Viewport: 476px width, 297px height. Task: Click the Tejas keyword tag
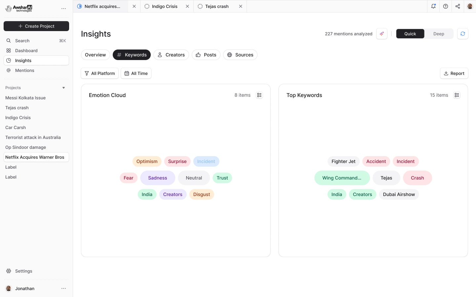[x=386, y=178]
